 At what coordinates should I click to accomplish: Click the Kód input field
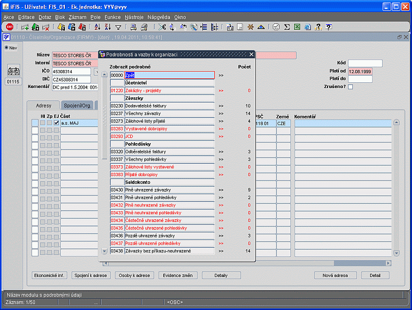365,63
